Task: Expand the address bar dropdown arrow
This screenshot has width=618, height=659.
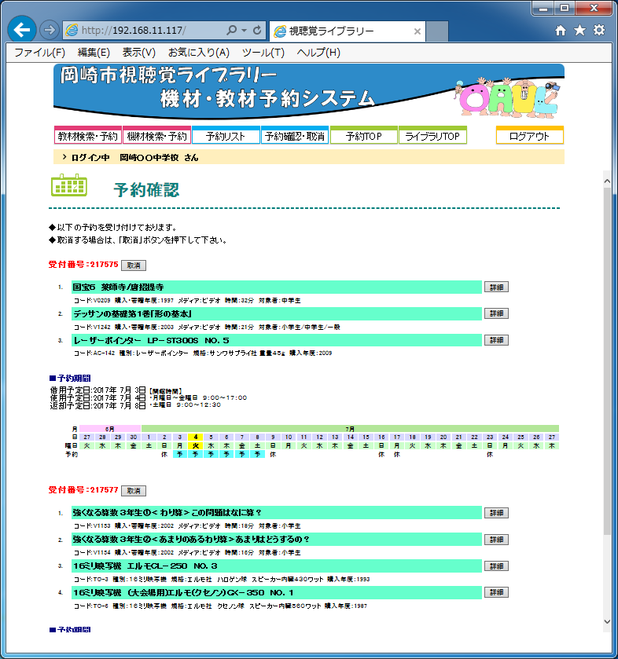Action: click(x=244, y=31)
